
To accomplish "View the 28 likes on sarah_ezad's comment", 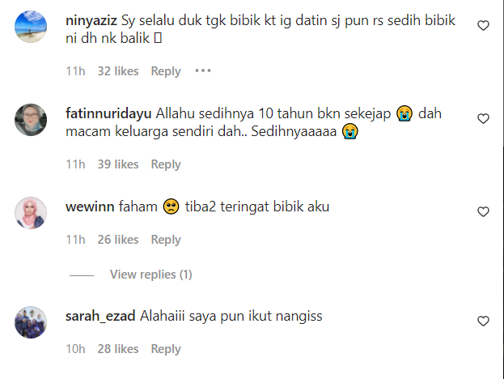I will [x=118, y=349].
